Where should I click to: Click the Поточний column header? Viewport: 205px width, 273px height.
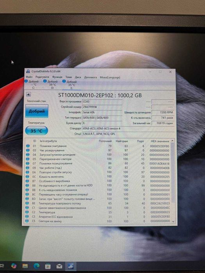click(x=105, y=141)
